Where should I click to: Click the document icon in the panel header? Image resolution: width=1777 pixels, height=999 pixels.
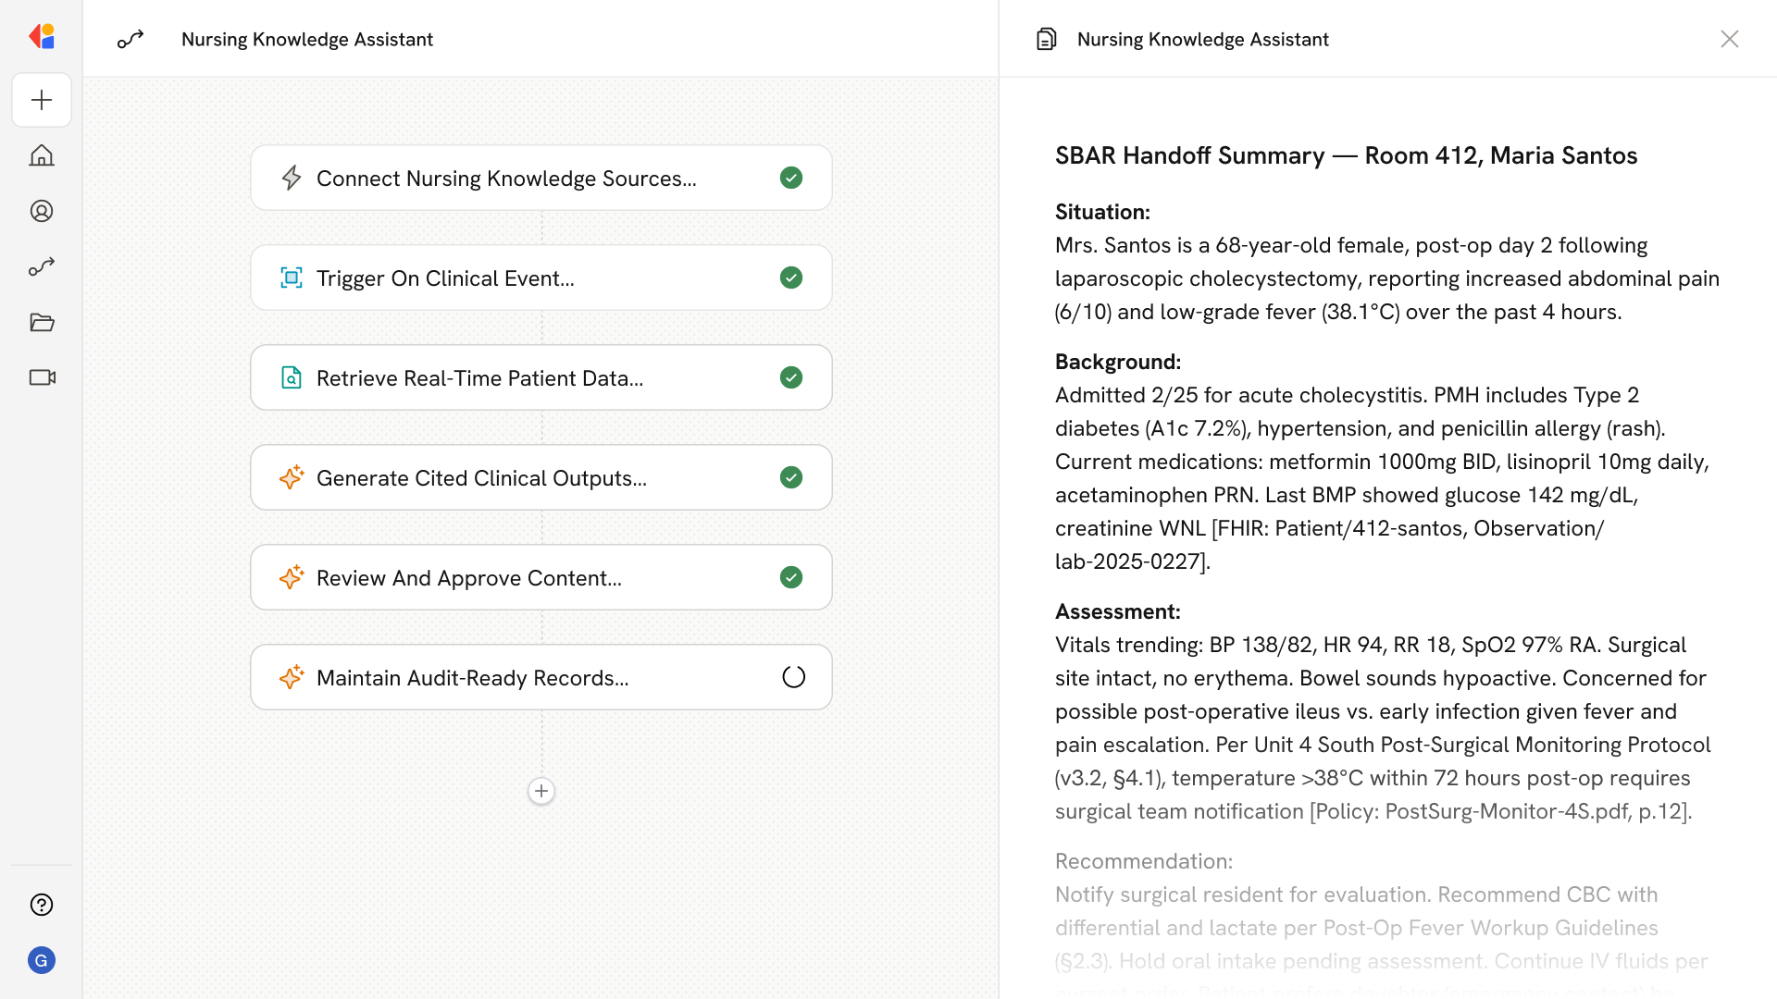(1046, 39)
